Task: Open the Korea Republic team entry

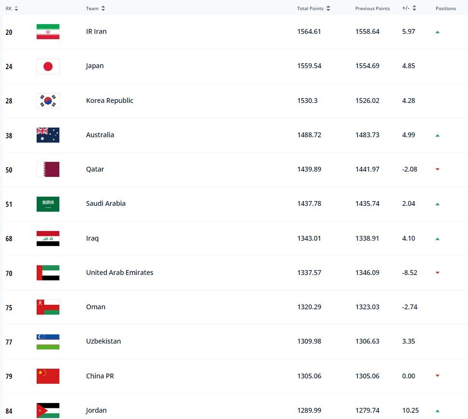Action: click(x=110, y=101)
